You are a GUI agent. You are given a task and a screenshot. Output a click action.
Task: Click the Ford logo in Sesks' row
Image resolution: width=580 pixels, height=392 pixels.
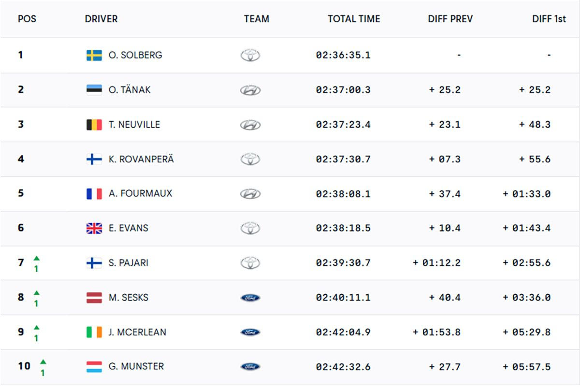pyautogui.click(x=250, y=298)
